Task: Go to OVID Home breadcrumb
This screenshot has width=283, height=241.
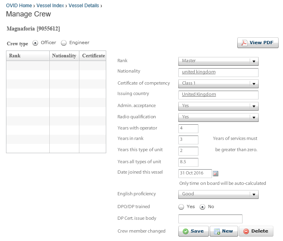Action: tap(19, 6)
